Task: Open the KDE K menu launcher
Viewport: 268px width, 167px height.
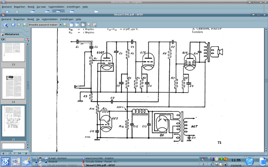Action: [5, 162]
